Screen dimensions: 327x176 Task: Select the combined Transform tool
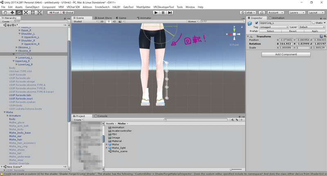39,13
